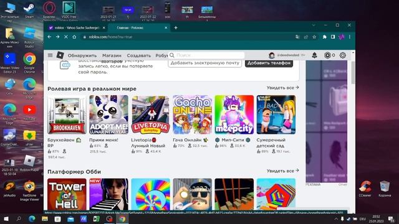The image size is (399, 224).
Task: Click translate page icon in address bar
Action: point(297,37)
